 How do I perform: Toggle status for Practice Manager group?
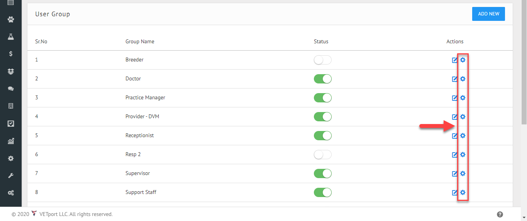click(x=323, y=98)
